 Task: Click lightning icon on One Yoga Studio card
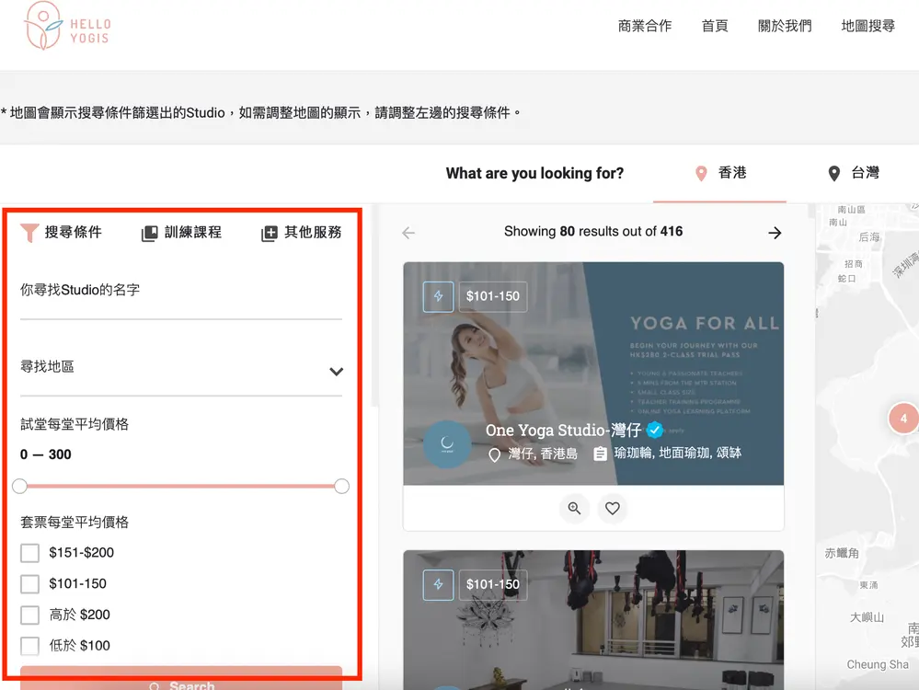coord(439,296)
